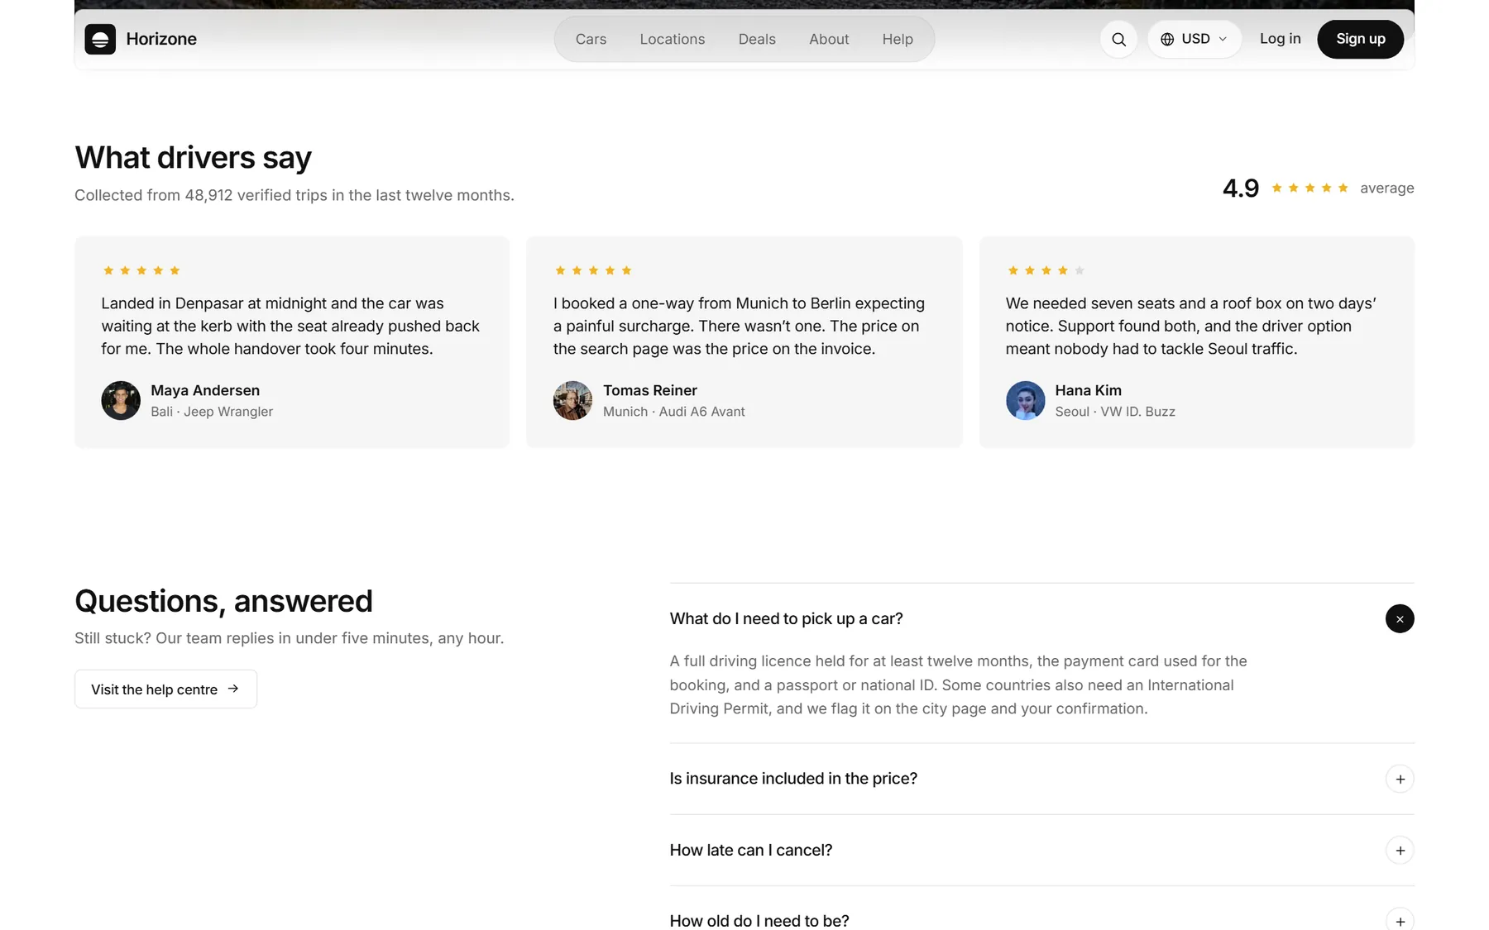This screenshot has width=1489, height=930.
Task: Click the 'average' label next to rating
Action: click(x=1386, y=188)
